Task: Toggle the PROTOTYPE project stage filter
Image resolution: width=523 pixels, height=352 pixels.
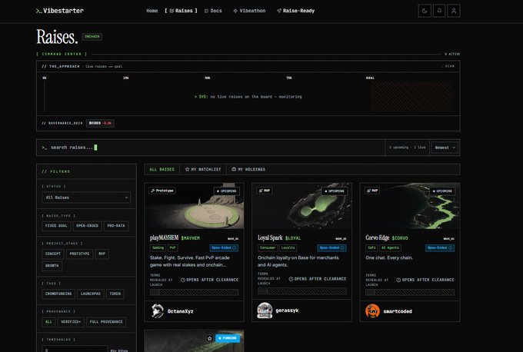Action: 79,254
